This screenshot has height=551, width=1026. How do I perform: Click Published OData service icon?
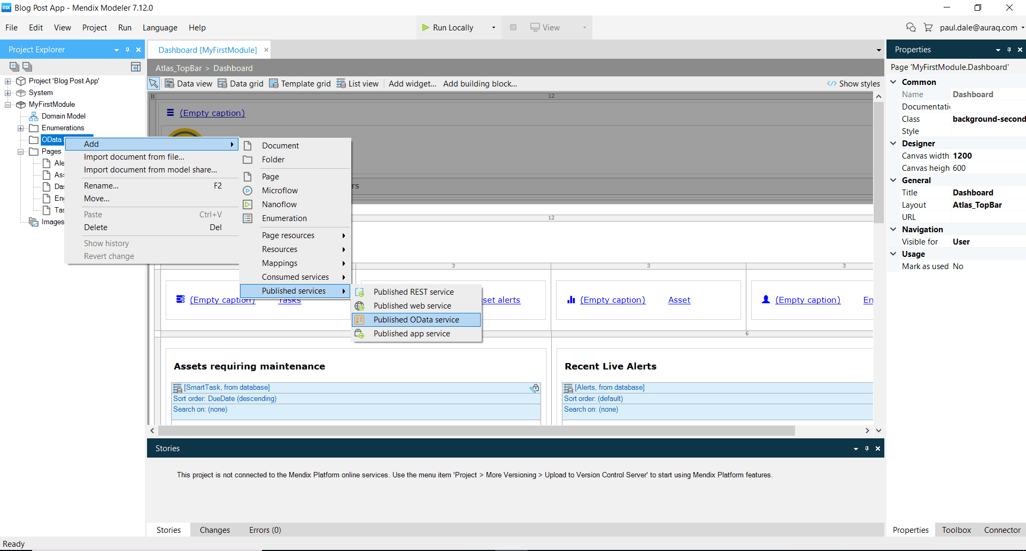click(360, 320)
